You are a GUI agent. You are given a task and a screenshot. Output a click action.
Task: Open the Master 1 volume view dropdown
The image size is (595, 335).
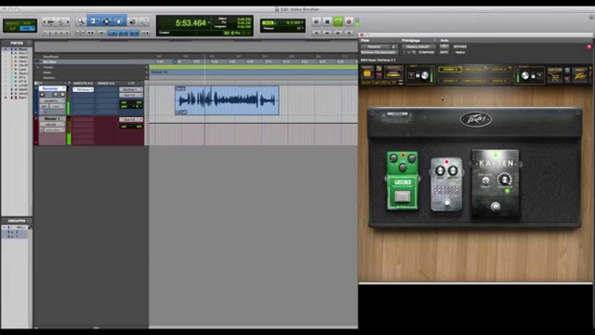point(52,124)
